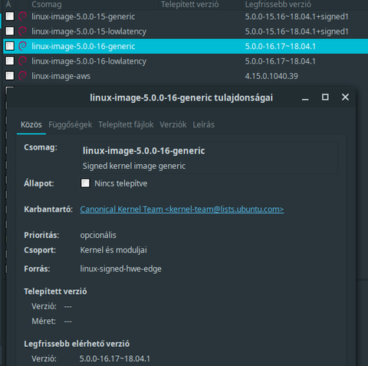368x366 pixels.
Task: Click Debian icon on highlighted linux-image-5.0.0-16-generic row
Action: pyautogui.click(x=22, y=46)
